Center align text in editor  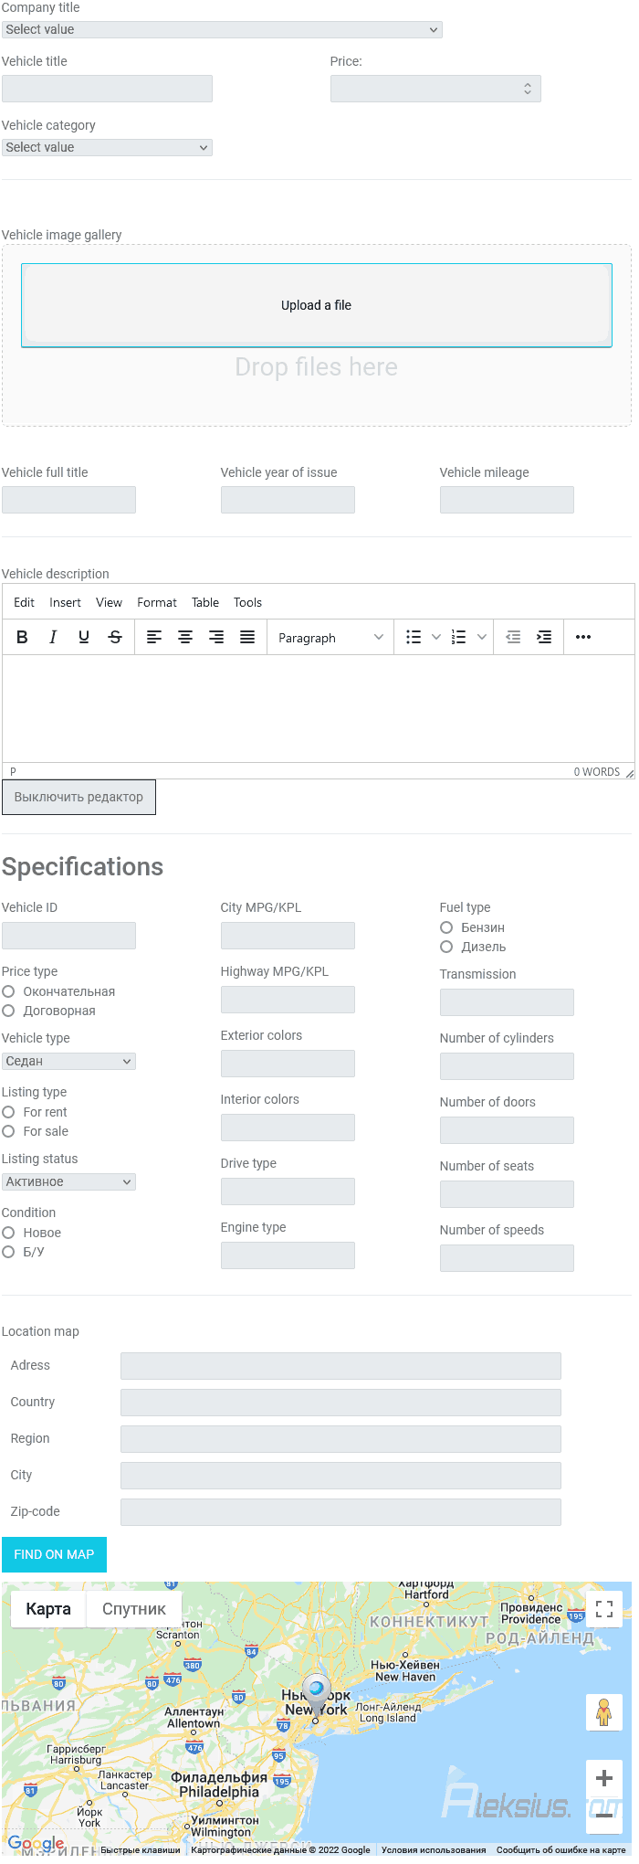[x=185, y=637]
